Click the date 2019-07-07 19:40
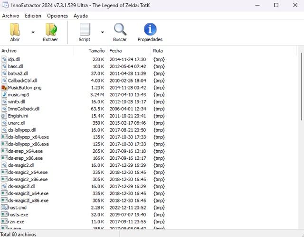The width and height of the screenshot is (304, 237). click(128, 215)
